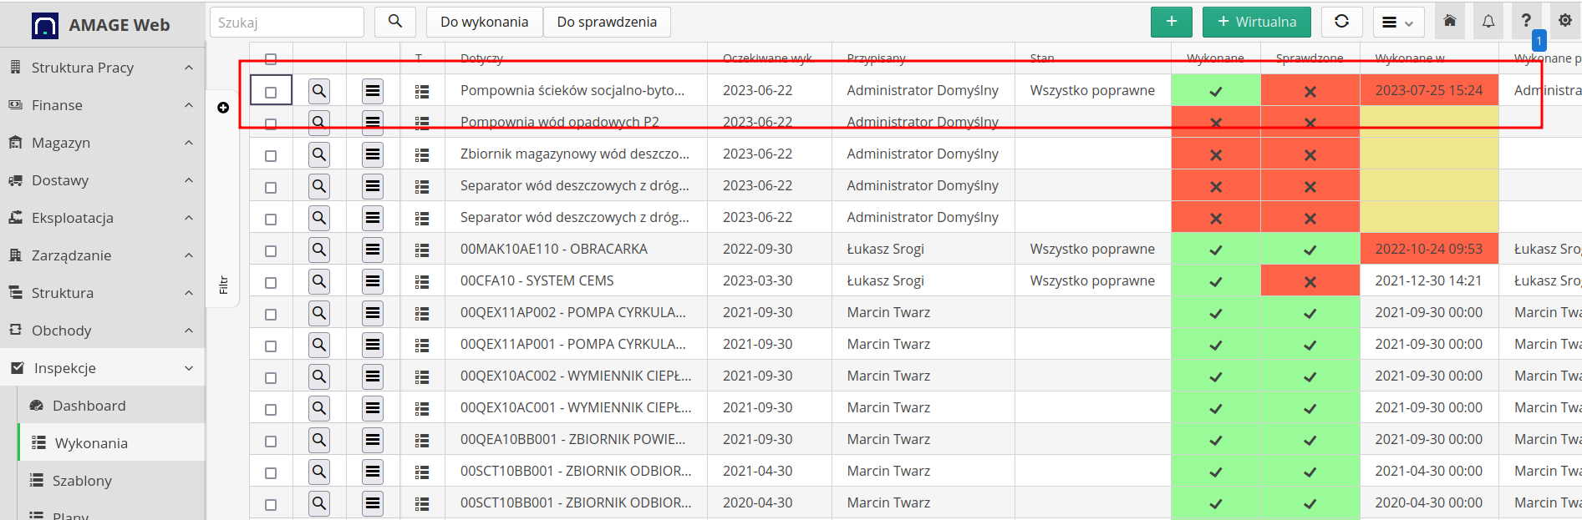The height and width of the screenshot is (520, 1582).
Task: Tick checkbox for Pompownia ścieków socjalno-bytowych row
Action: (271, 91)
